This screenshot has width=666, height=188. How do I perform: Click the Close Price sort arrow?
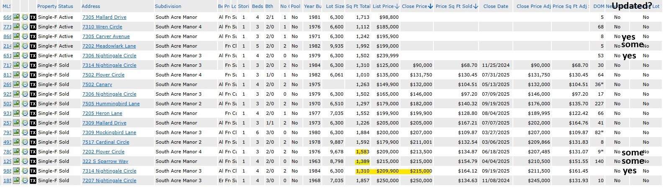430,7
